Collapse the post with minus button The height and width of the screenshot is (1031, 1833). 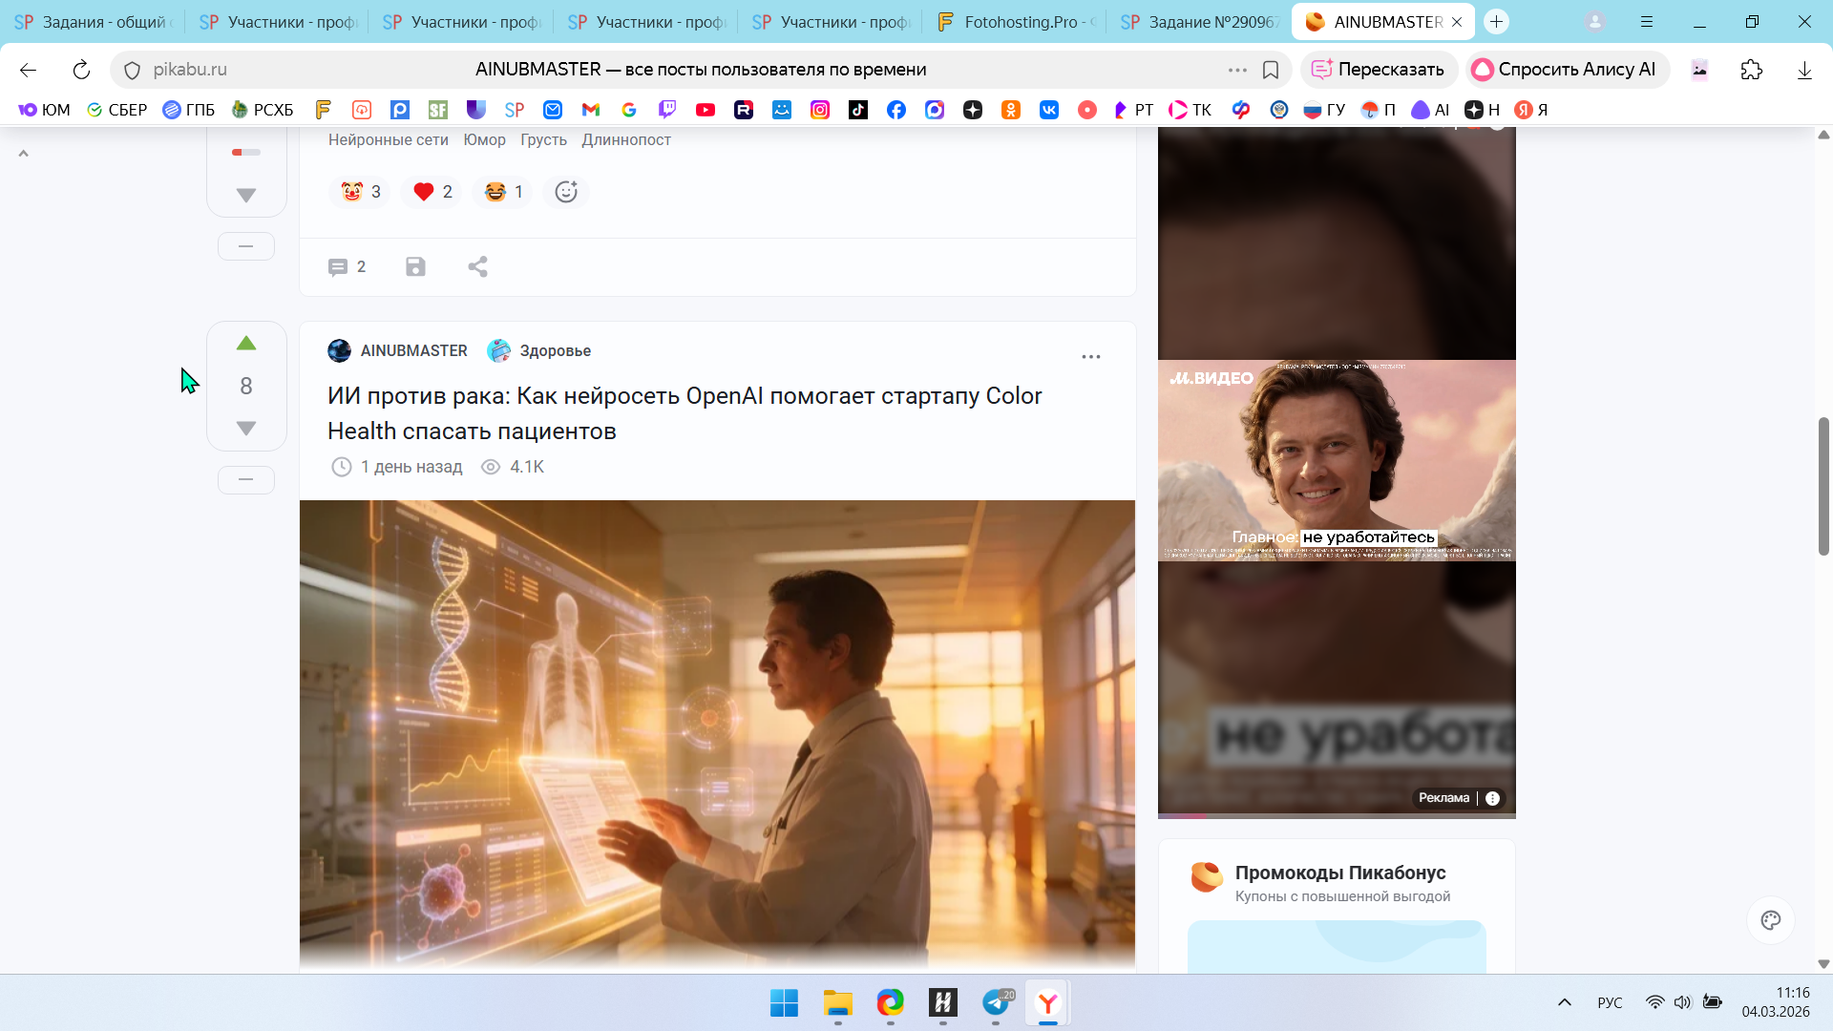tap(246, 479)
